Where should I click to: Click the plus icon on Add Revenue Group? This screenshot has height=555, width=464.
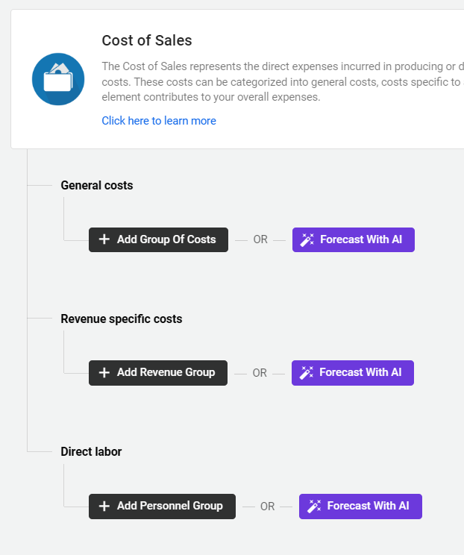(x=104, y=372)
